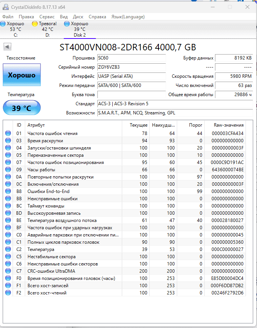Click the Серийный номер field
Screen dimensions: 257x328
131,67
